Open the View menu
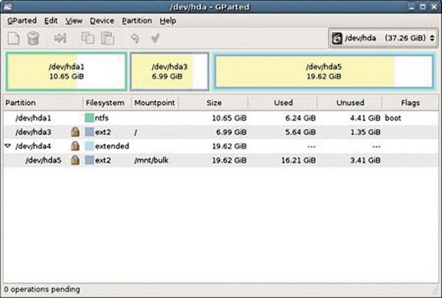 click(74, 21)
